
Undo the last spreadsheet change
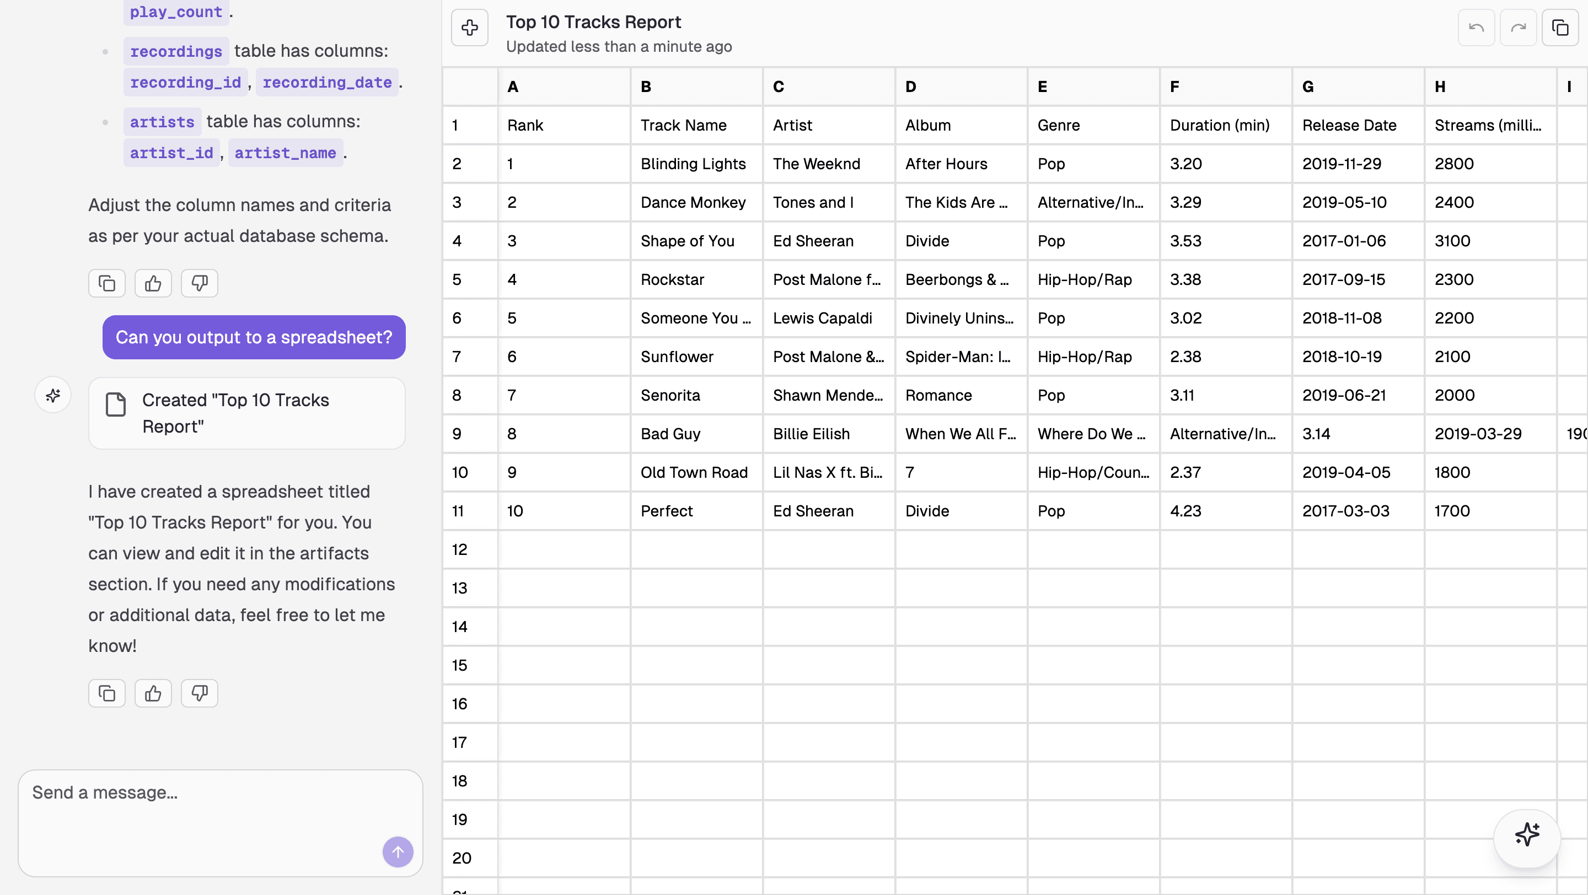coord(1477,28)
